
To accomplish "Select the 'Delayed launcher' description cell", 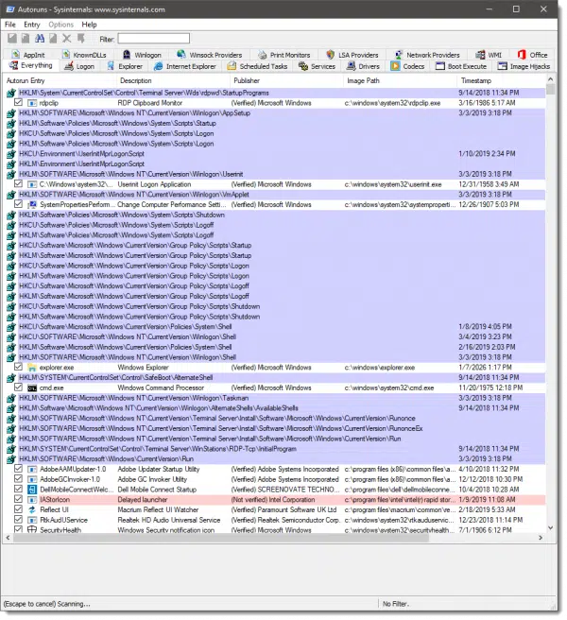I will (x=143, y=500).
